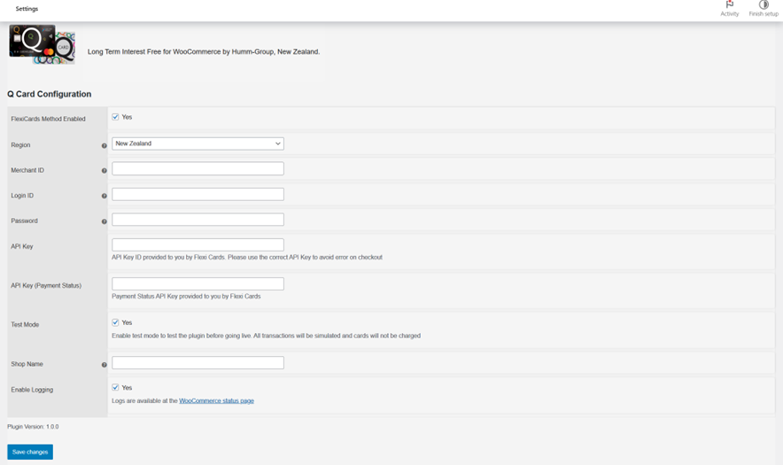
Task: Show help tooltip for Password
Action: (105, 221)
